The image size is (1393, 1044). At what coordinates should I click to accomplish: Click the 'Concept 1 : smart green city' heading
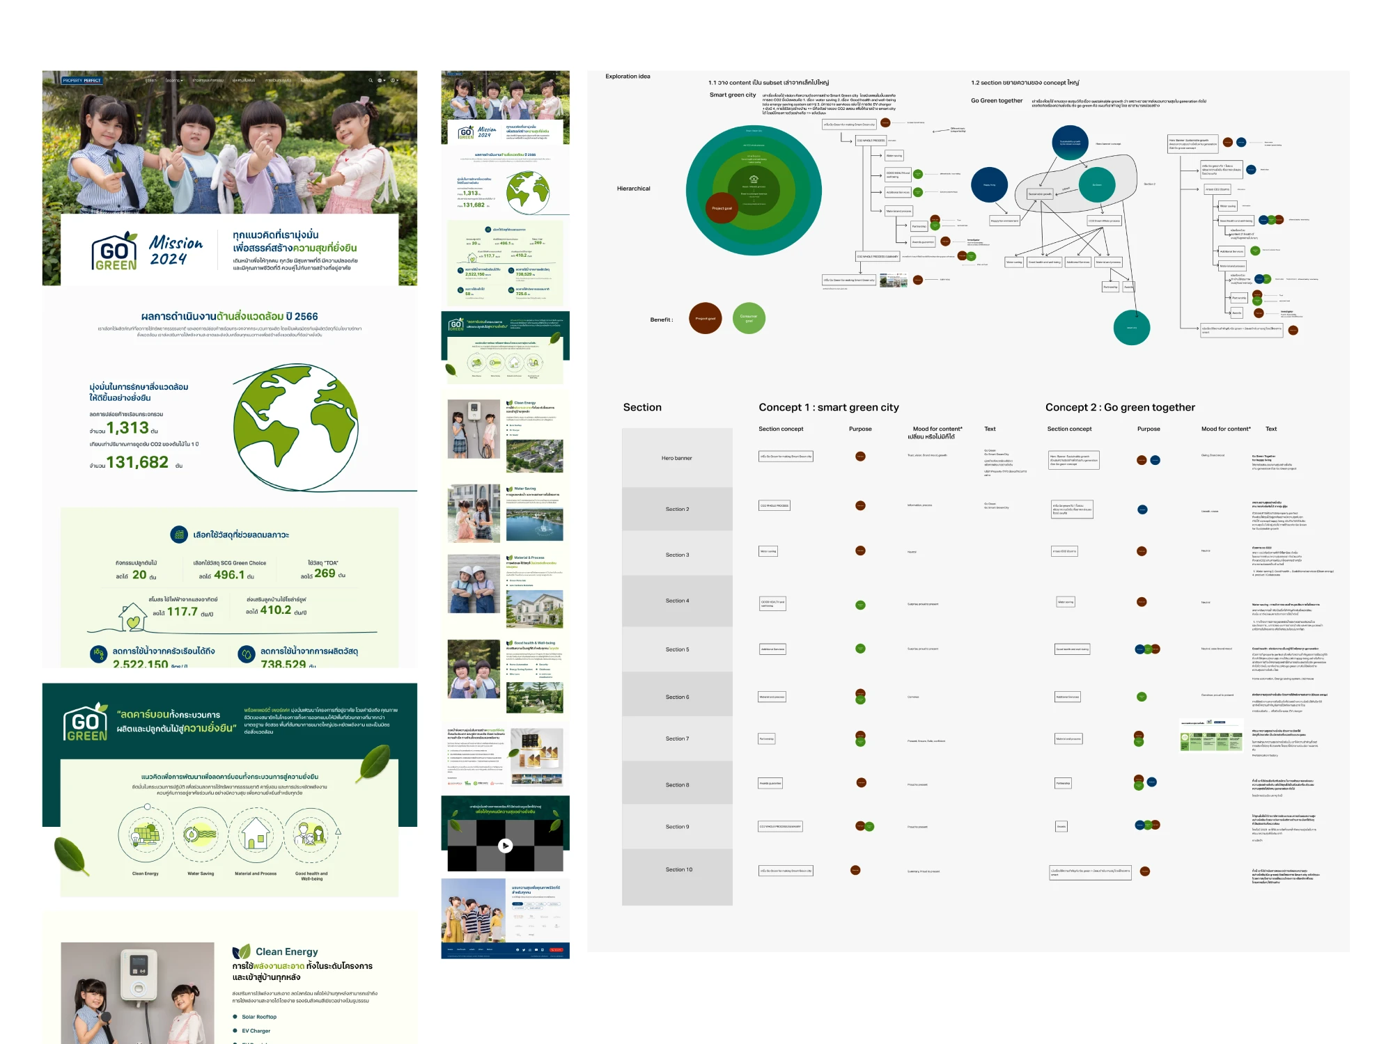(x=829, y=407)
